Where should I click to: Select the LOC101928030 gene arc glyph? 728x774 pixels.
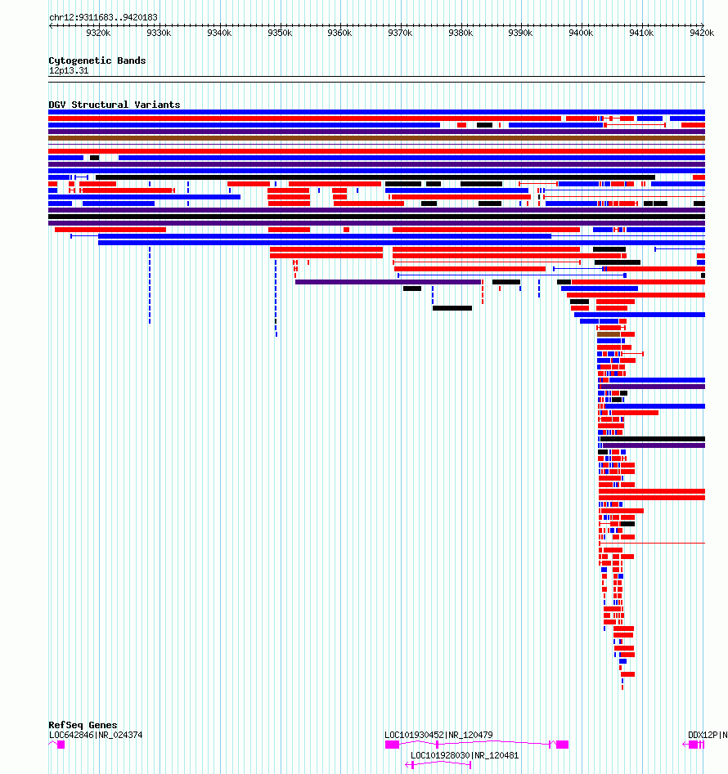tap(438, 765)
